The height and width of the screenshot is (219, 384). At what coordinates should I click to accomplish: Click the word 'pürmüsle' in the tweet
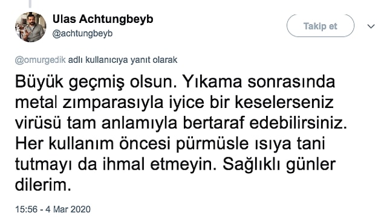click(x=212, y=144)
